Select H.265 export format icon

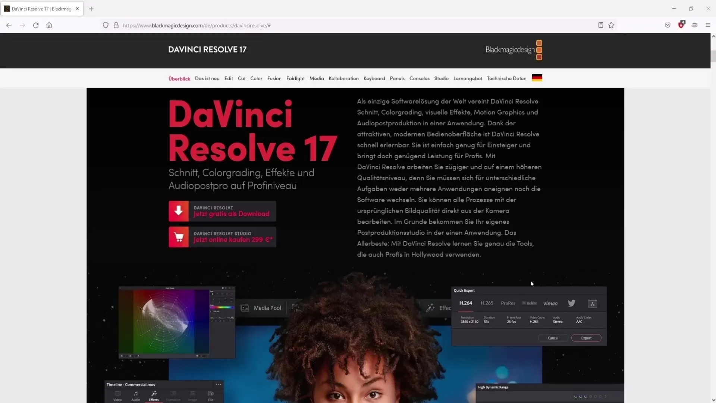pos(487,303)
